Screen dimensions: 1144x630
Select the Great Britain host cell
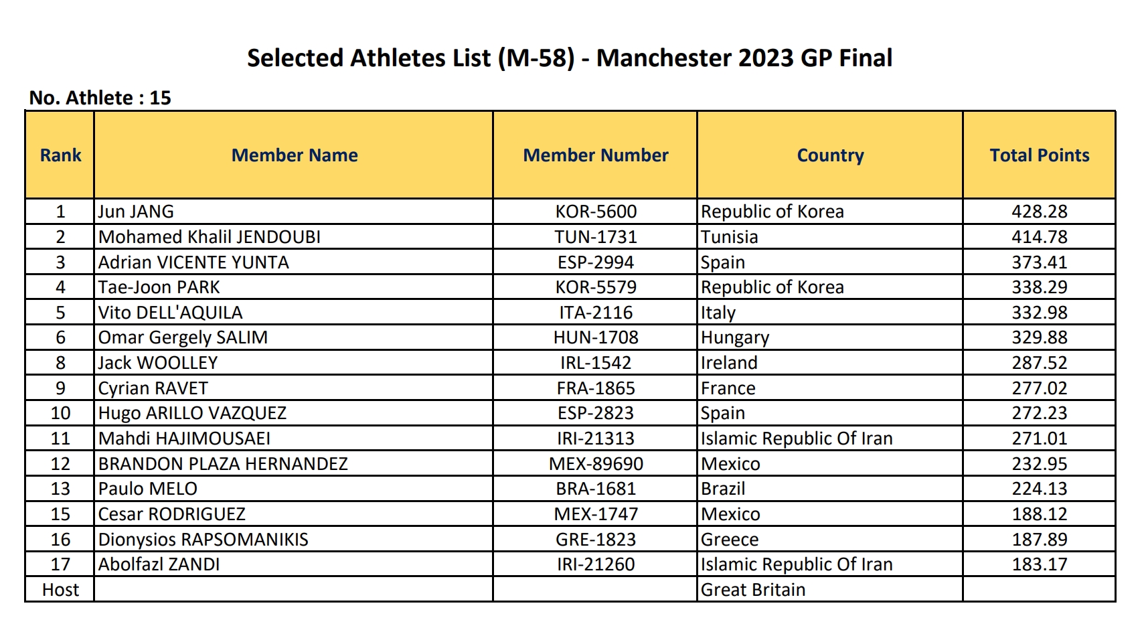click(830, 590)
